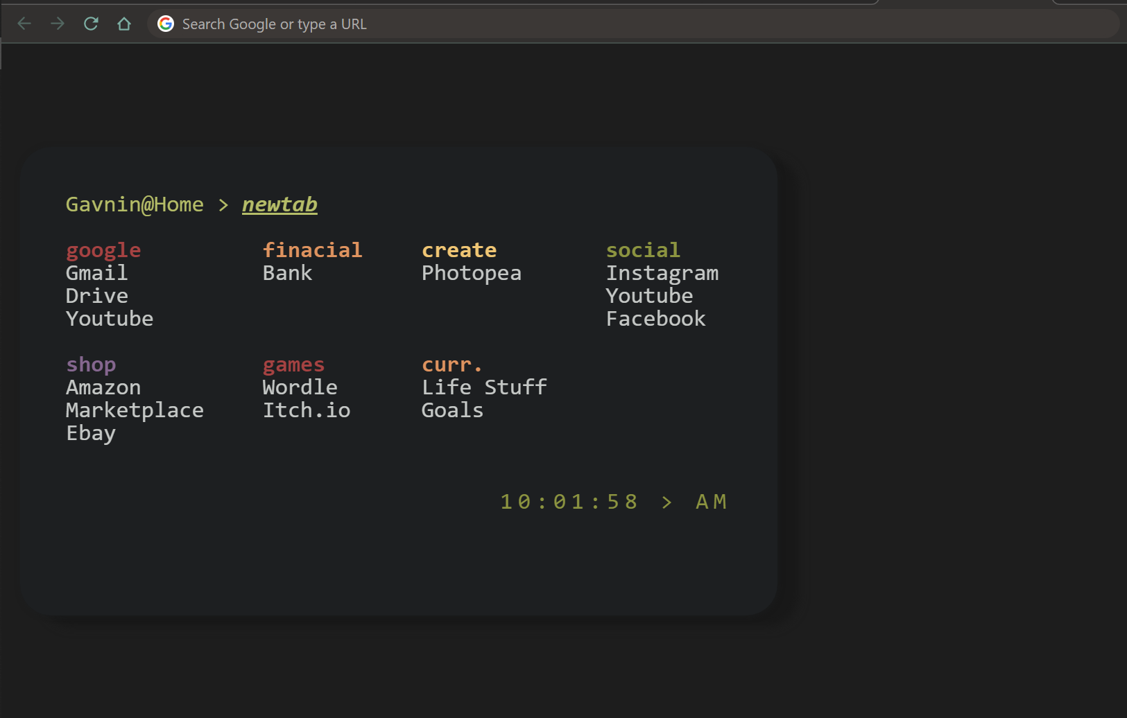Open Ebay under the shop section

pos(91,432)
